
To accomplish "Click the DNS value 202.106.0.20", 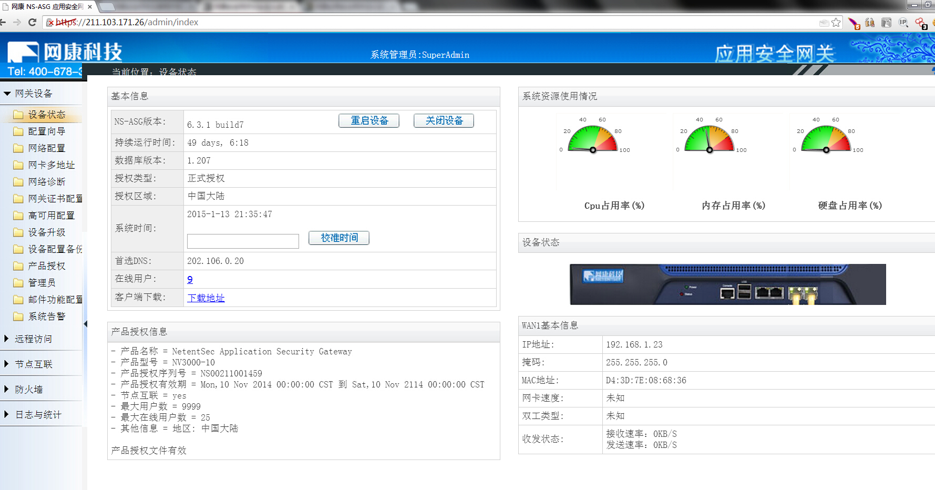I will [215, 261].
